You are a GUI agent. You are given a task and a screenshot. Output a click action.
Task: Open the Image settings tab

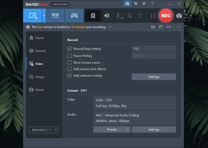(37, 77)
